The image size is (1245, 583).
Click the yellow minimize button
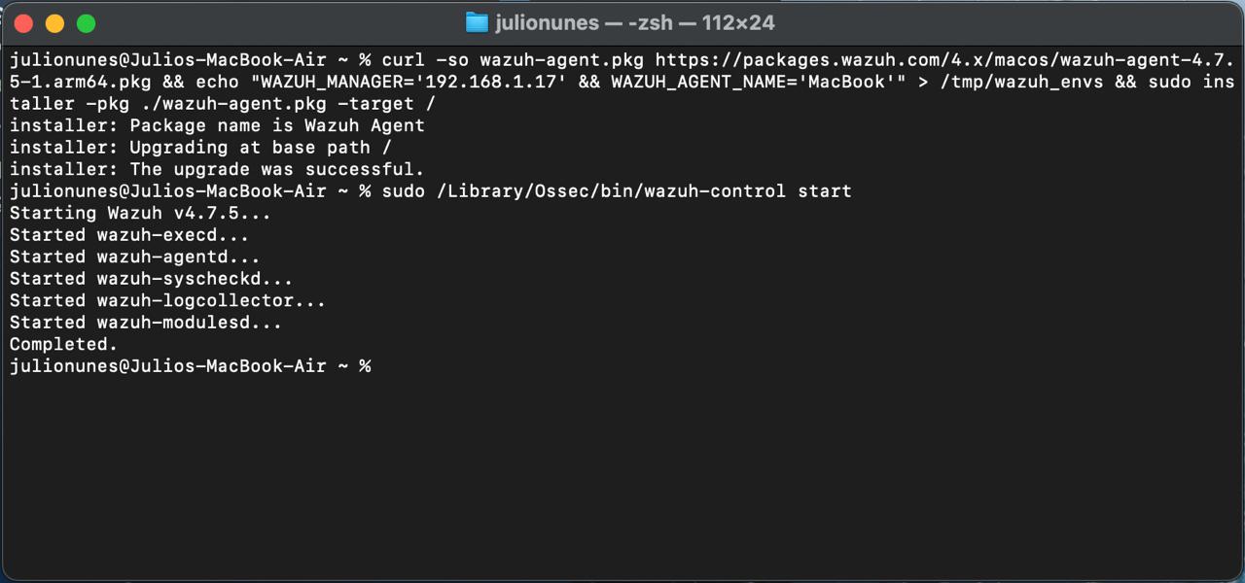(x=53, y=21)
